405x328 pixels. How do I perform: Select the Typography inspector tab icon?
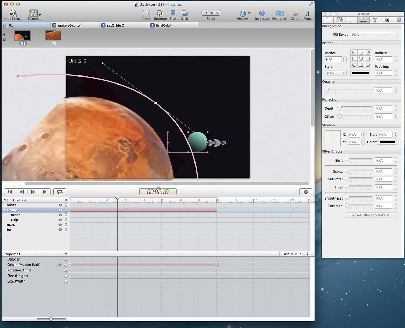click(x=375, y=20)
